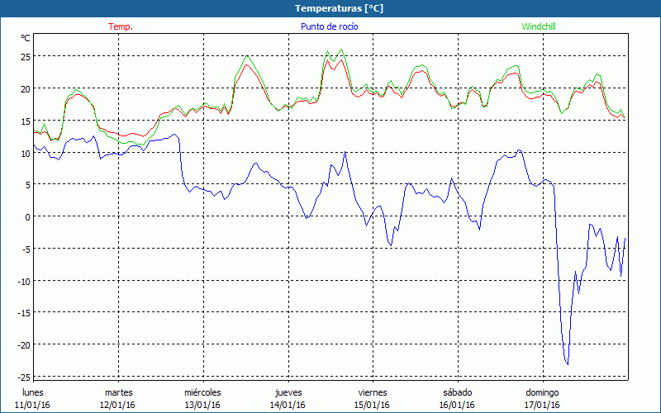Click the -5 tick label on y-axis
Viewport: 661px width, 413px height.
click(26, 249)
